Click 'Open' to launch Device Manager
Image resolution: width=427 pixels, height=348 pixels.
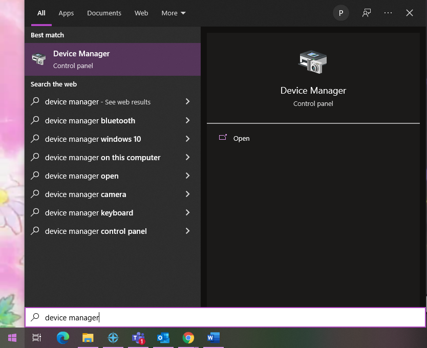click(x=241, y=138)
